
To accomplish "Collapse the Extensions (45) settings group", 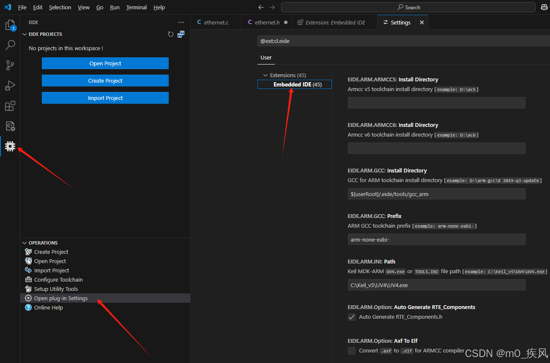I will click(265, 75).
